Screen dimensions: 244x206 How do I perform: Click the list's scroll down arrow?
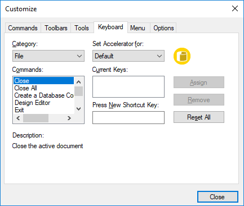point(79,109)
